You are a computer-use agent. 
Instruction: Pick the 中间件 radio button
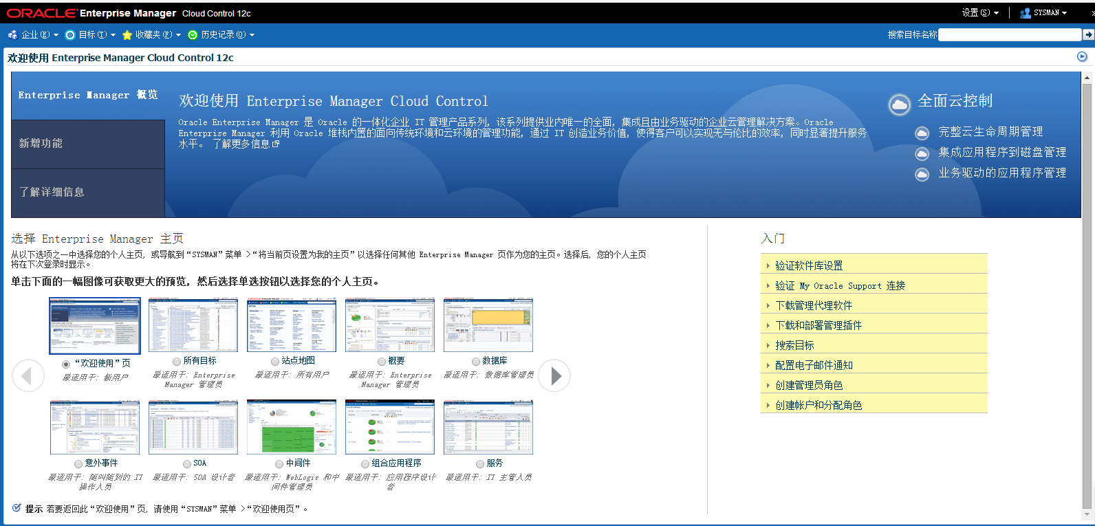(x=279, y=464)
